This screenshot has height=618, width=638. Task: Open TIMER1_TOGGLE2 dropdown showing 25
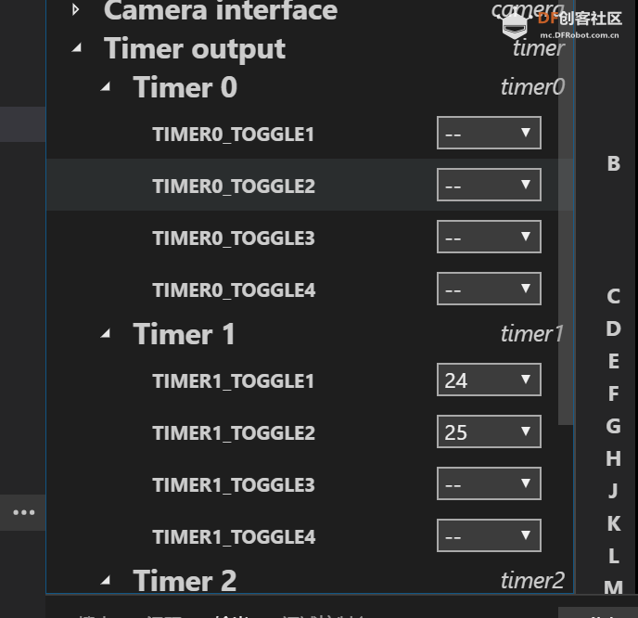(489, 431)
